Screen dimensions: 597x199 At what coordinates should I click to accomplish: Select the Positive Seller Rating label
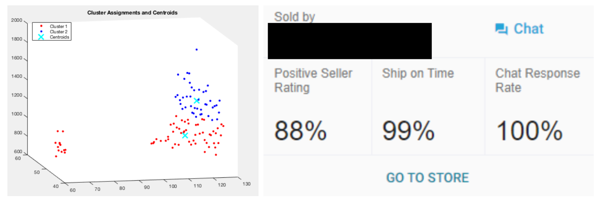[313, 80]
